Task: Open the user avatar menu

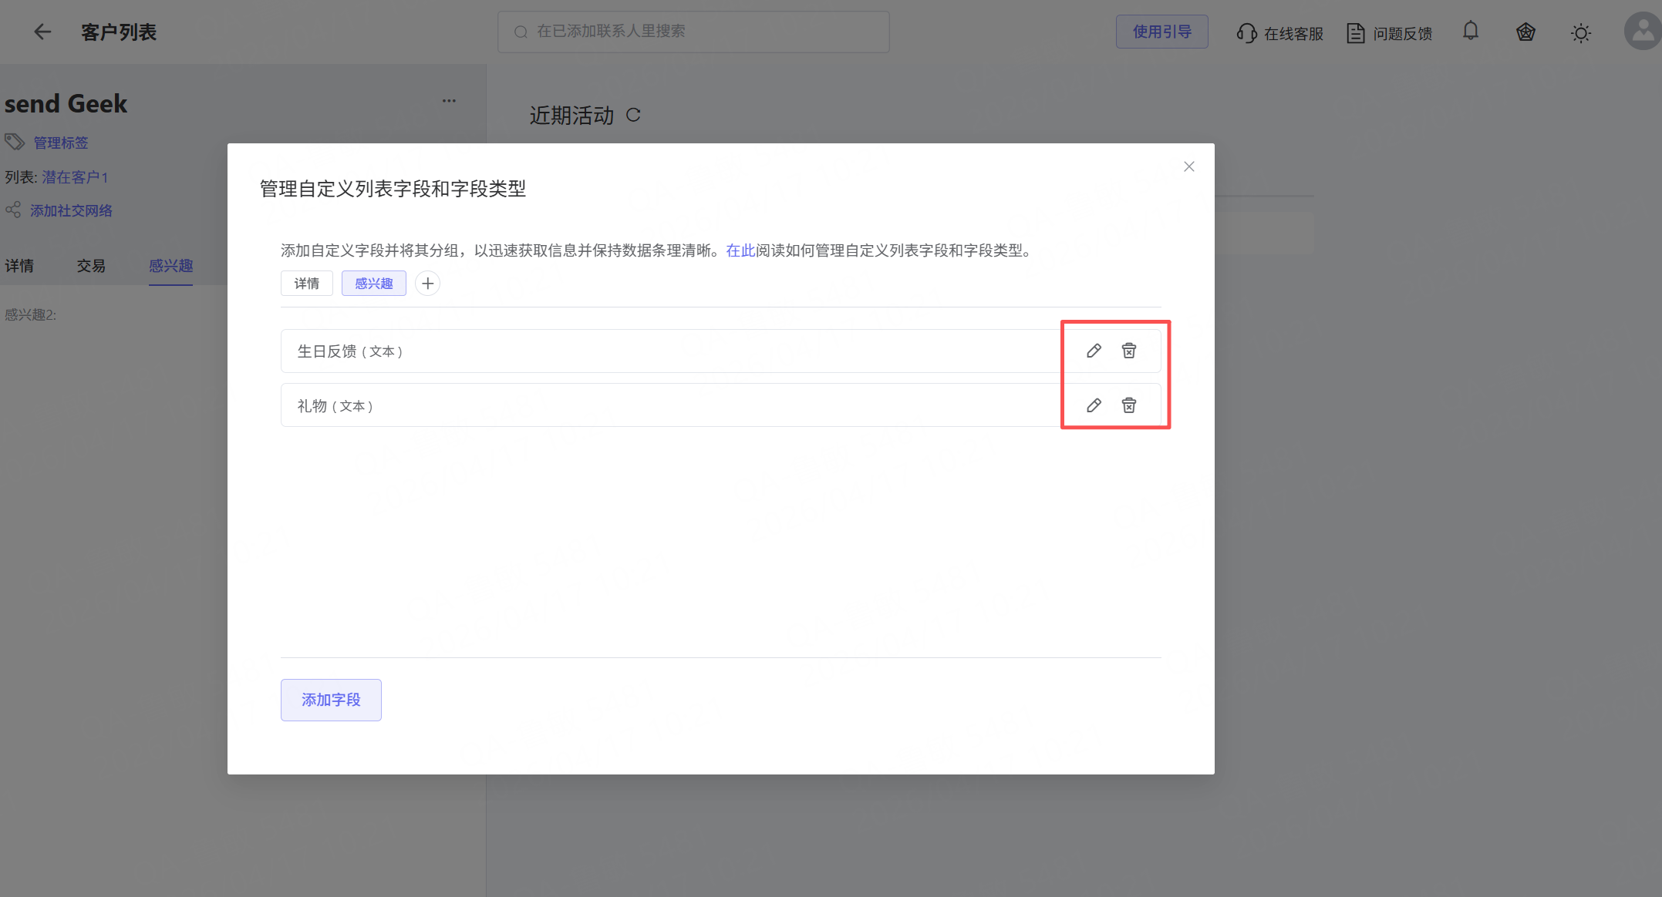Action: click(x=1643, y=32)
